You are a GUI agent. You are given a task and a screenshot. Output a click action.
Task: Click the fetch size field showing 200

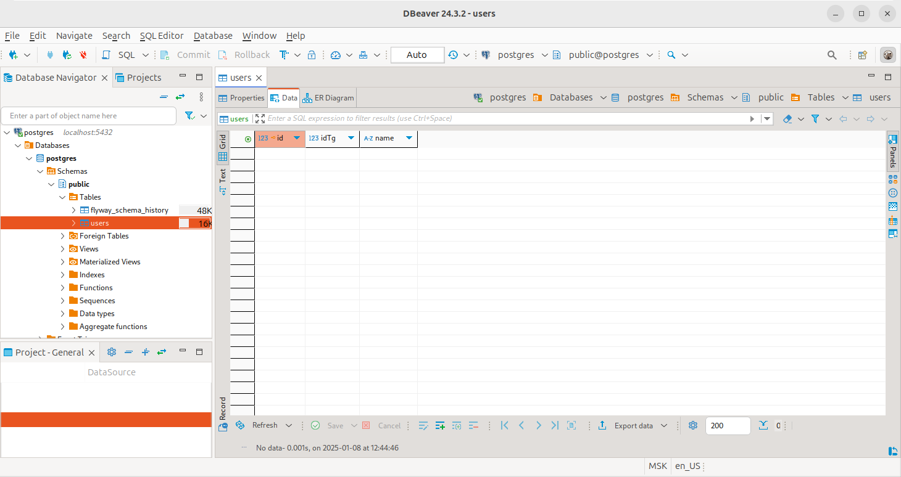tap(728, 426)
